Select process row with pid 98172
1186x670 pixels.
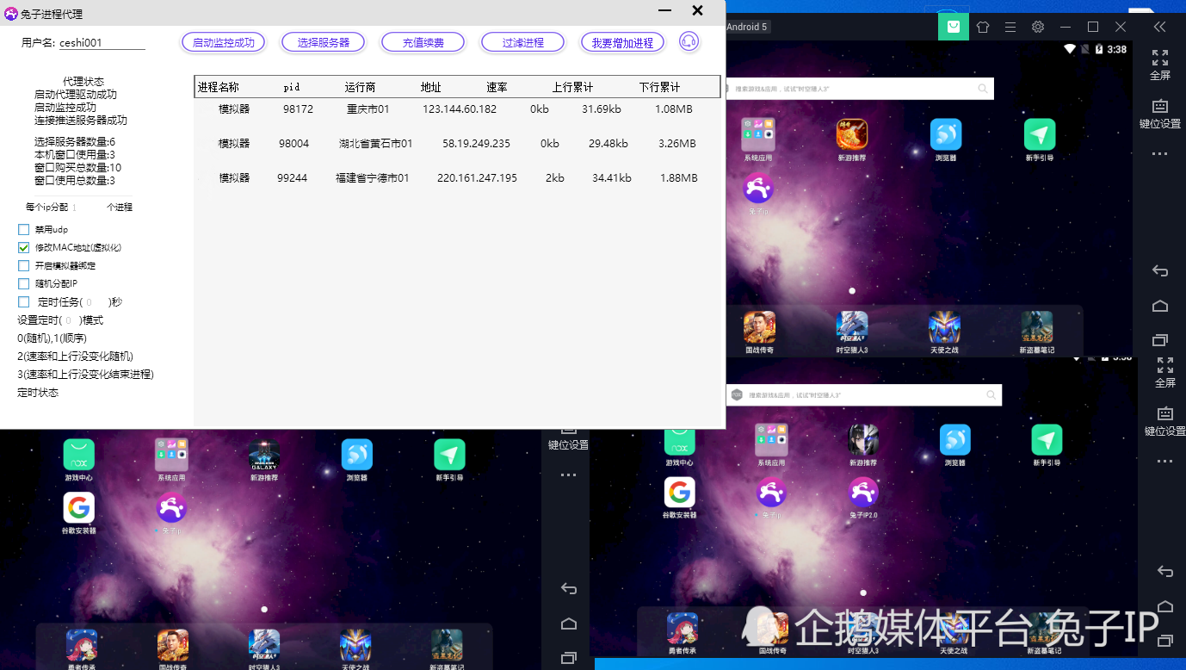pyautogui.click(x=457, y=109)
